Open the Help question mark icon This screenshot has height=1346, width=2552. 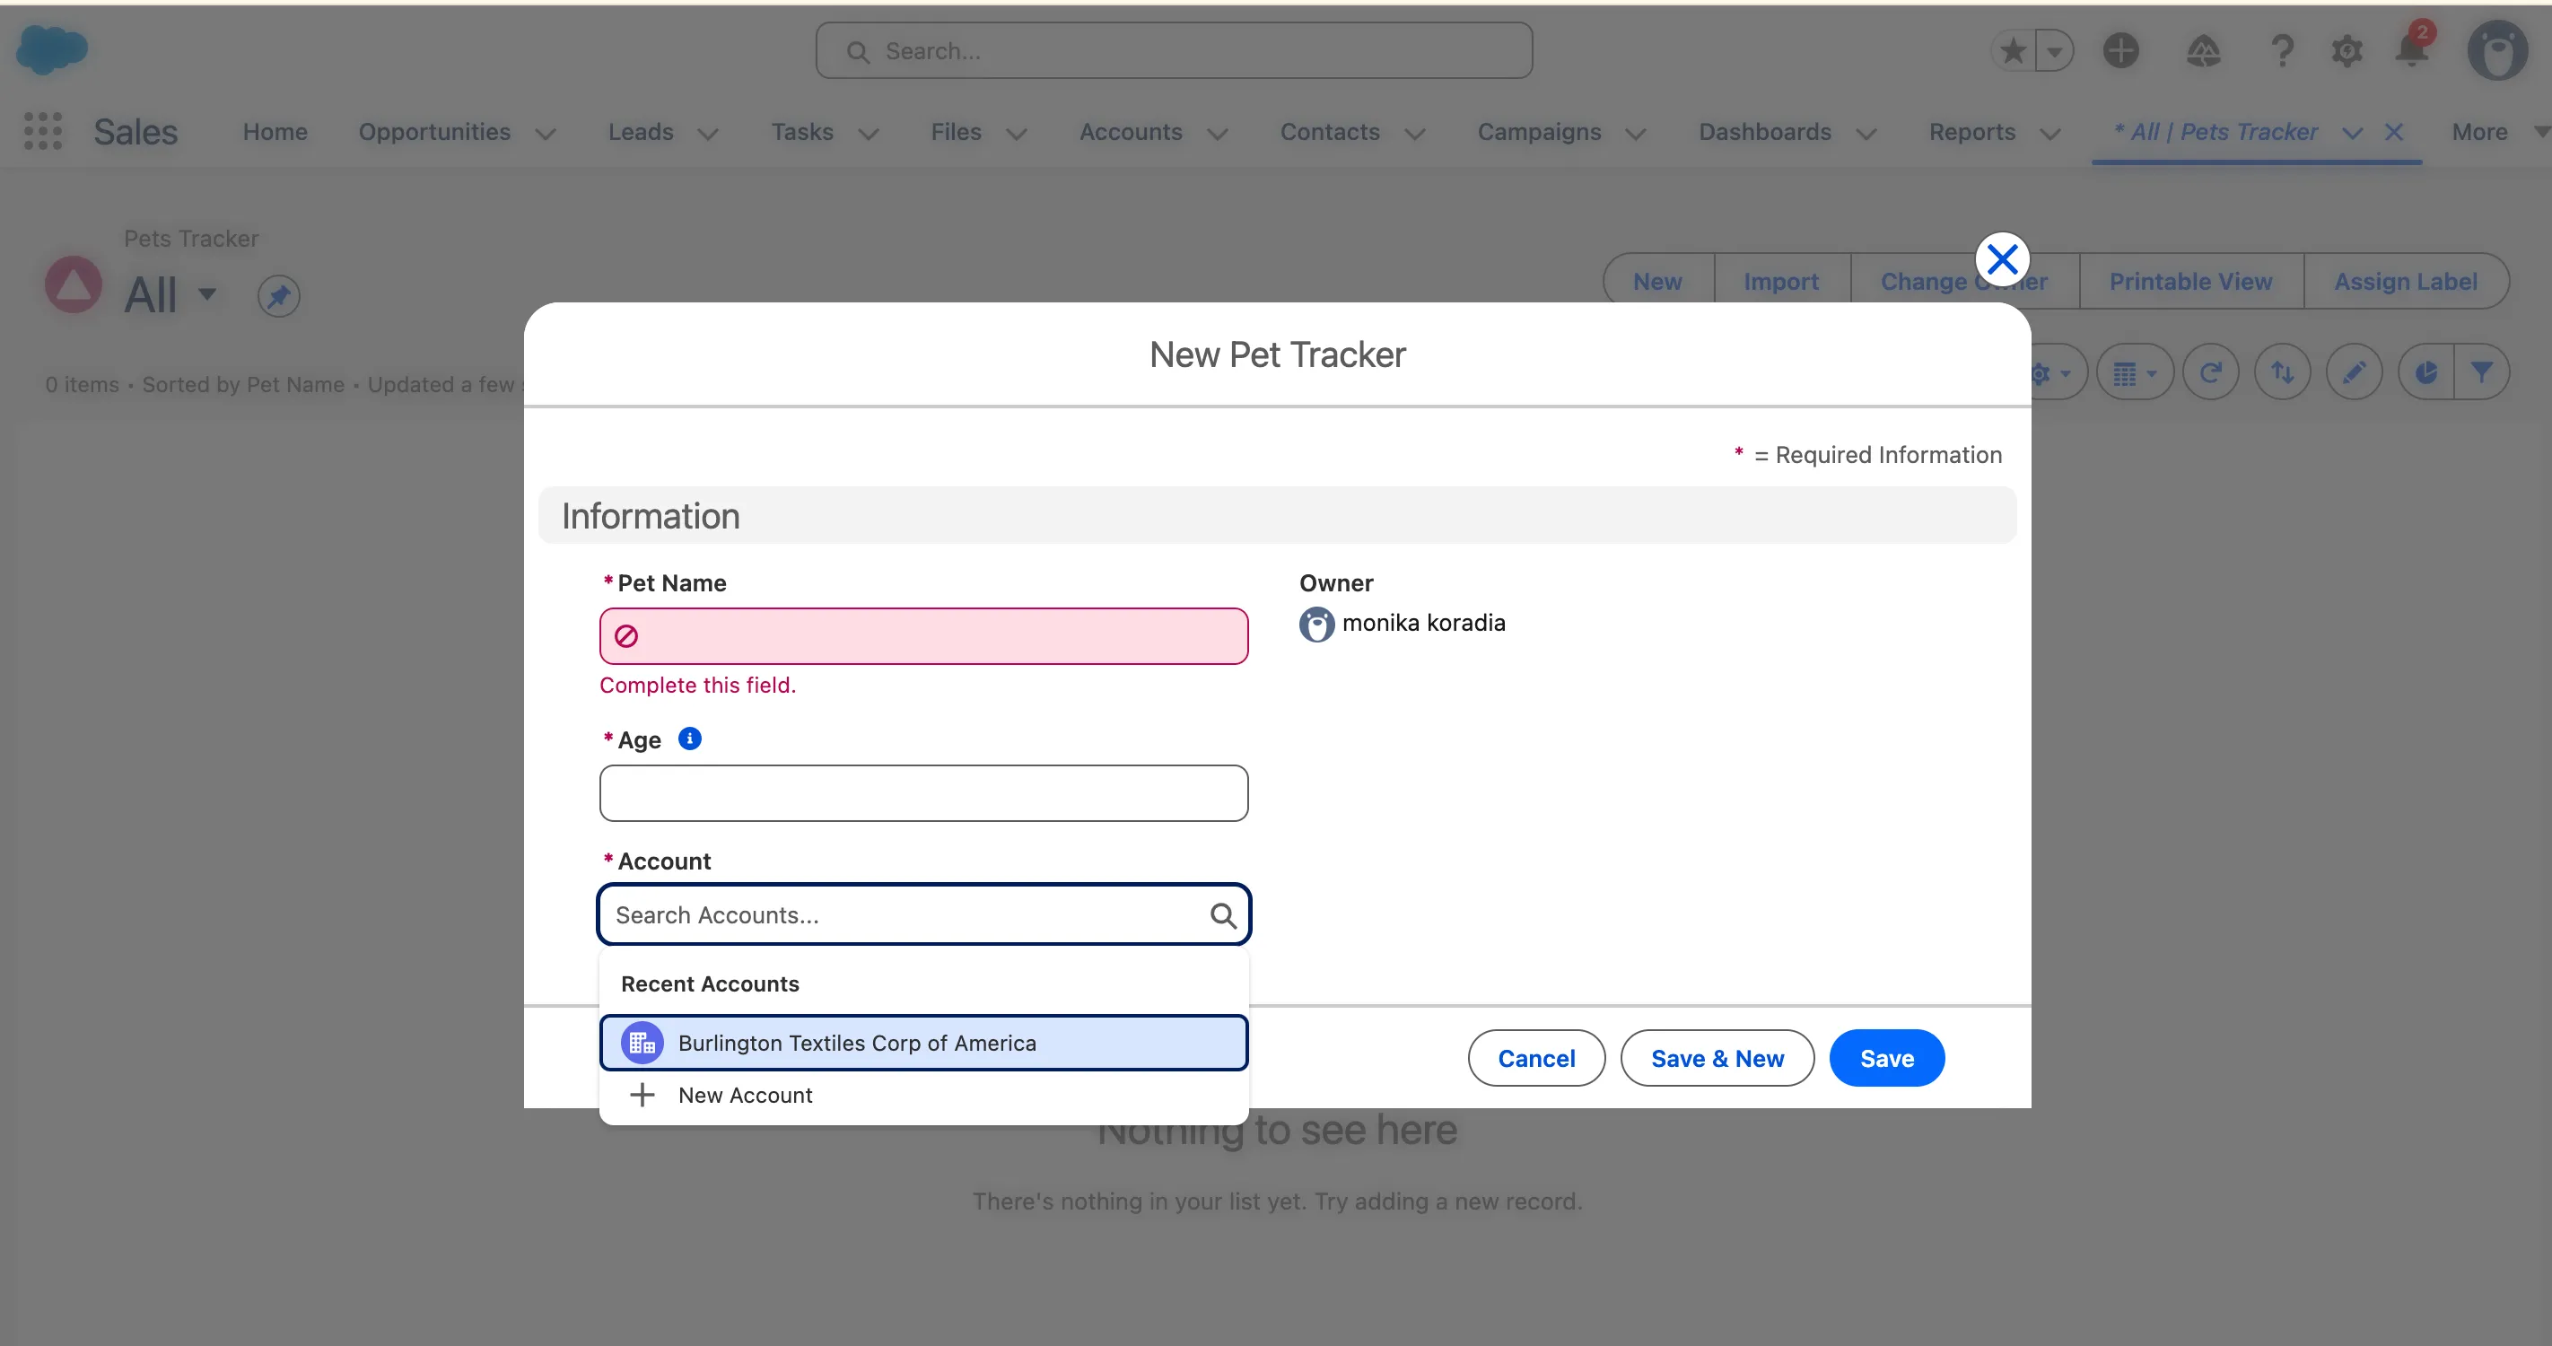click(x=2282, y=50)
